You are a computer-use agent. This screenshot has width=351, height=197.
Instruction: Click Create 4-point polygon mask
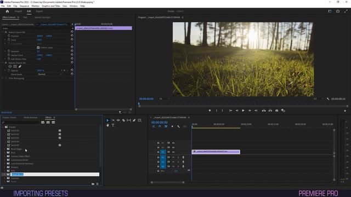(x=15, y=66)
